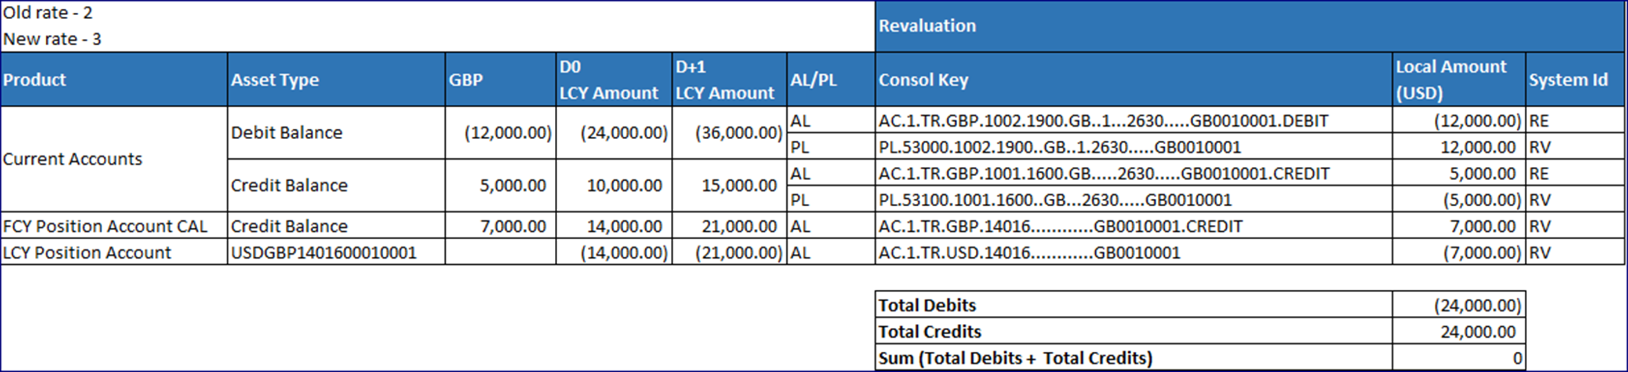Select the consol key ending GB0010001.DEBIT

[x=1134, y=120]
